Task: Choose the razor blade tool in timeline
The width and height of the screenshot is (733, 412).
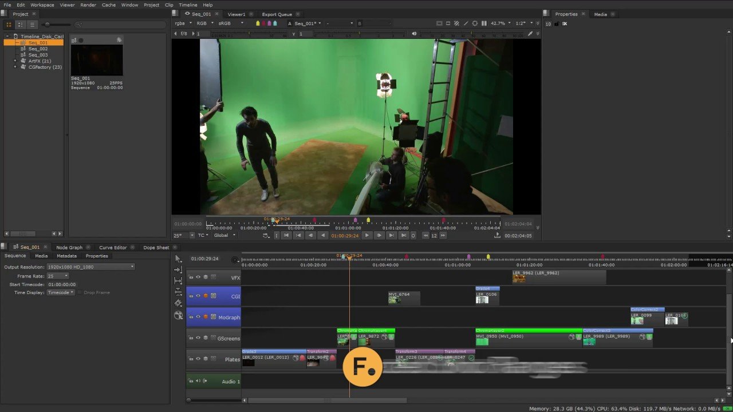Action: (x=178, y=303)
